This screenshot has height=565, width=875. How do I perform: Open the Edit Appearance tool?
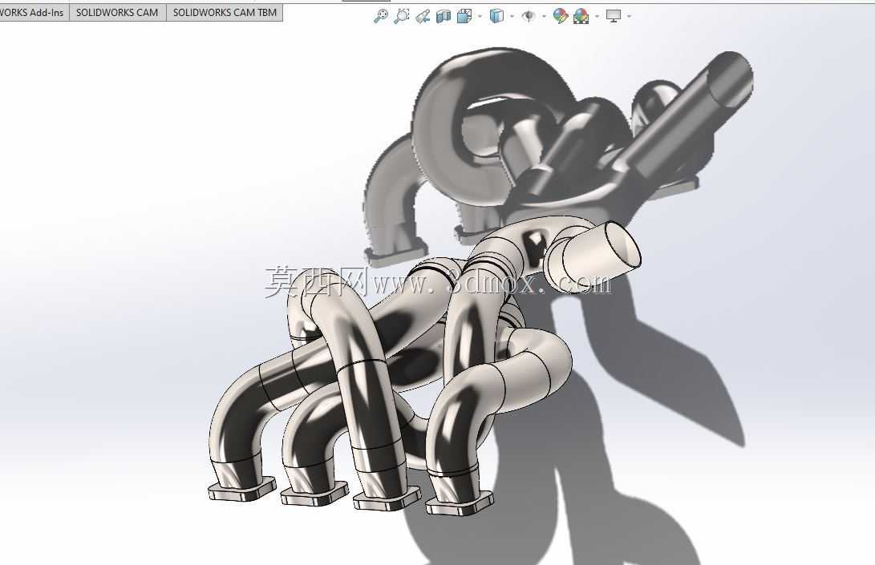point(560,16)
